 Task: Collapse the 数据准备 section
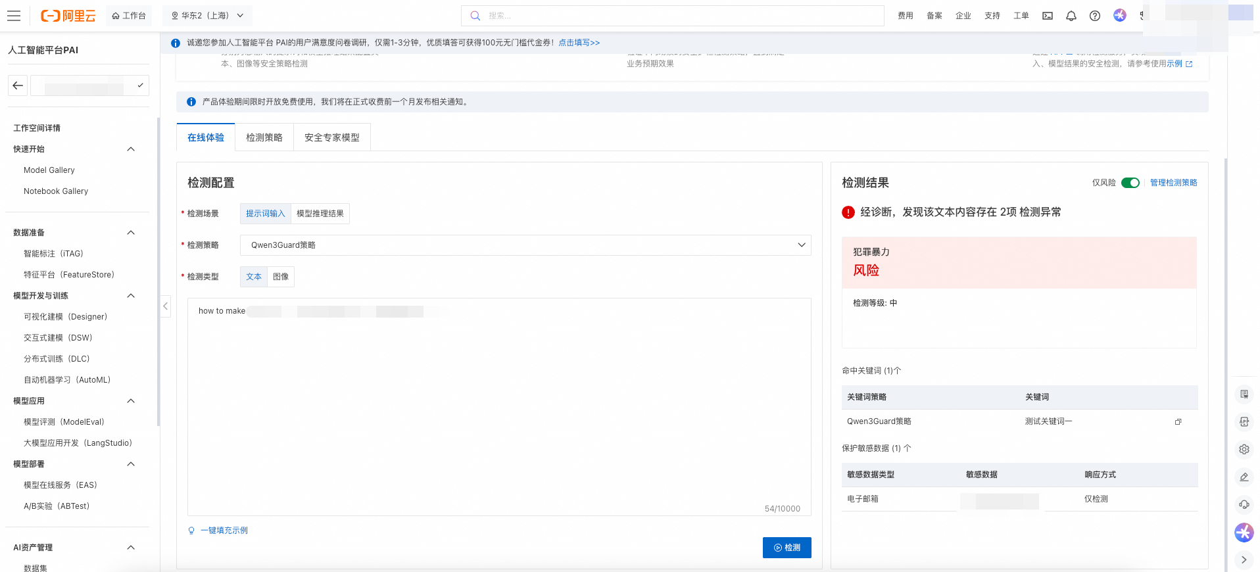131,233
